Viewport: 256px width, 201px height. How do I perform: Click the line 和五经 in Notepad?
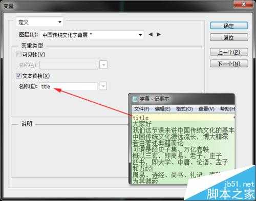142,168
